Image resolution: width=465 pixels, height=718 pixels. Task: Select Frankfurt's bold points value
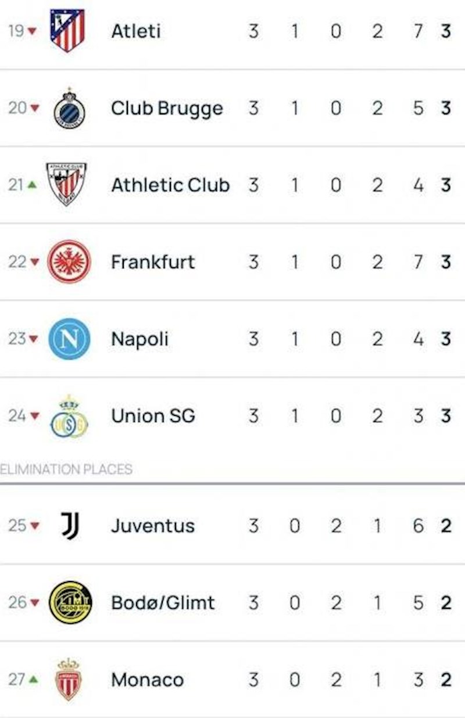click(446, 262)
